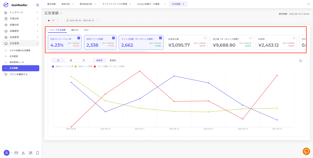This screenshot has width=313, height=158.
Task: Click the clock history icon at top right
Action: click(309, 4)
